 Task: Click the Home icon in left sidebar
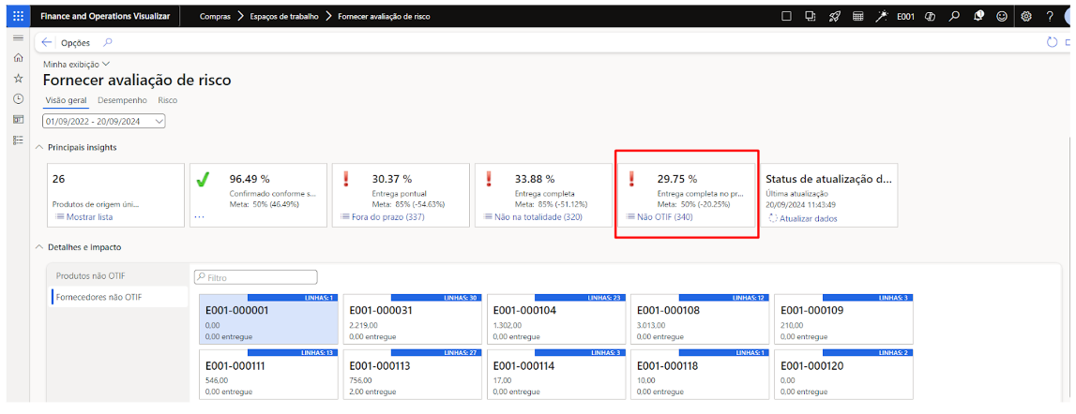point(18,58)
